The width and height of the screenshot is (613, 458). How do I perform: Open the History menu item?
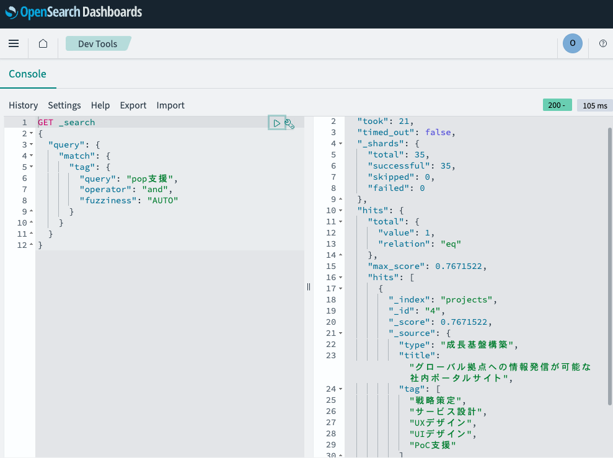tap(24, 105)
